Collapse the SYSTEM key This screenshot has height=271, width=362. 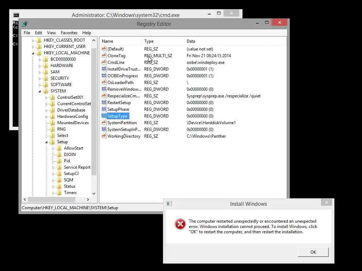coord(40,91)
